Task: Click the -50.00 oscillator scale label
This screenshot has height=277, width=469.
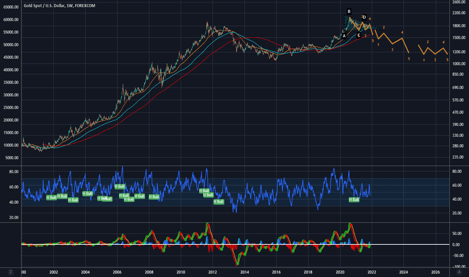Action: pos(459,255)
